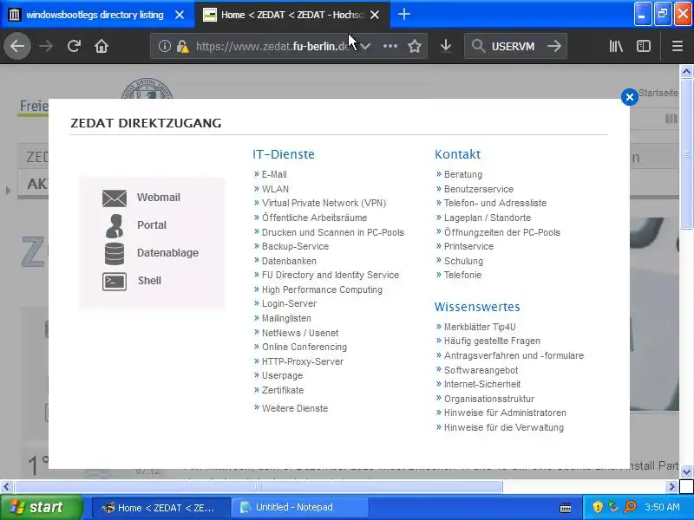Click the browser forward arrow
This screenshot has width=694, height=520.
pos(46,46)
